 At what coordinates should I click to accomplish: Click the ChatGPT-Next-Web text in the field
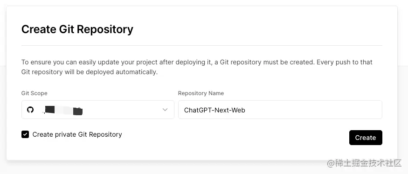214,110
